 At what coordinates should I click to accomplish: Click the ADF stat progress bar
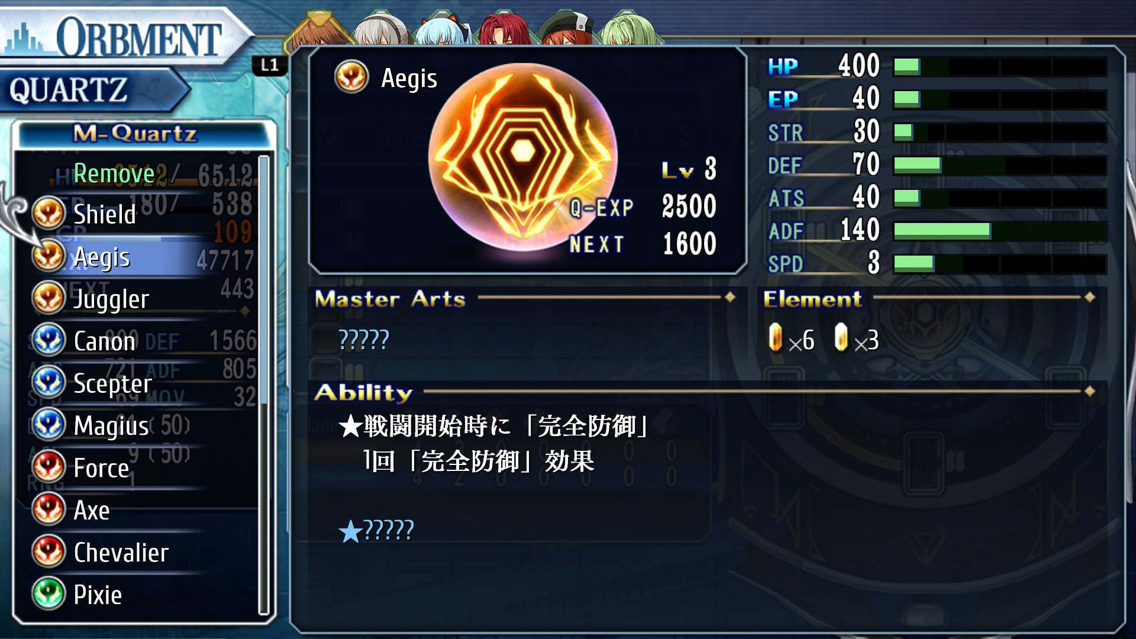point(1000,230)
